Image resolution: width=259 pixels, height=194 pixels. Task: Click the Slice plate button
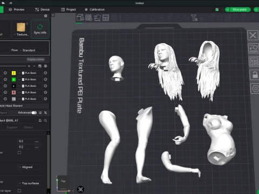(x=240, y=10)
